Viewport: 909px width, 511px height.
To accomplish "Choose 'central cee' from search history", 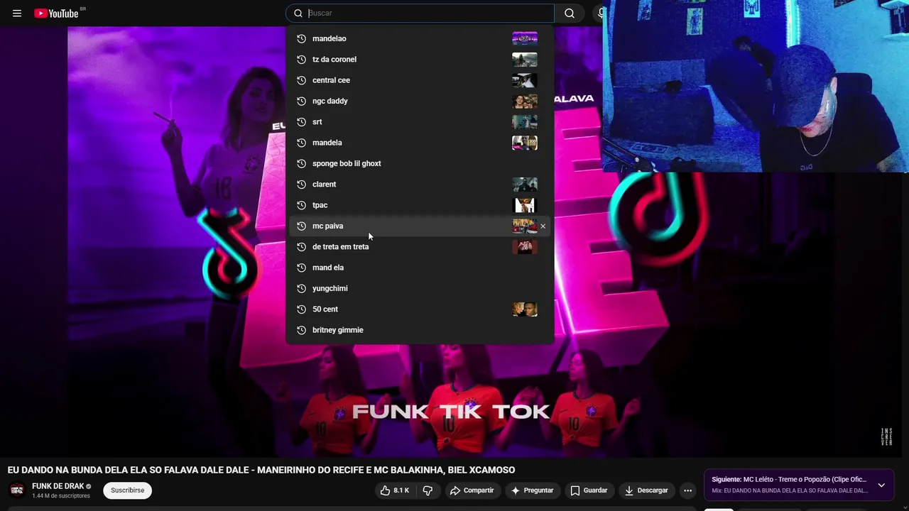I will point(420,80).
